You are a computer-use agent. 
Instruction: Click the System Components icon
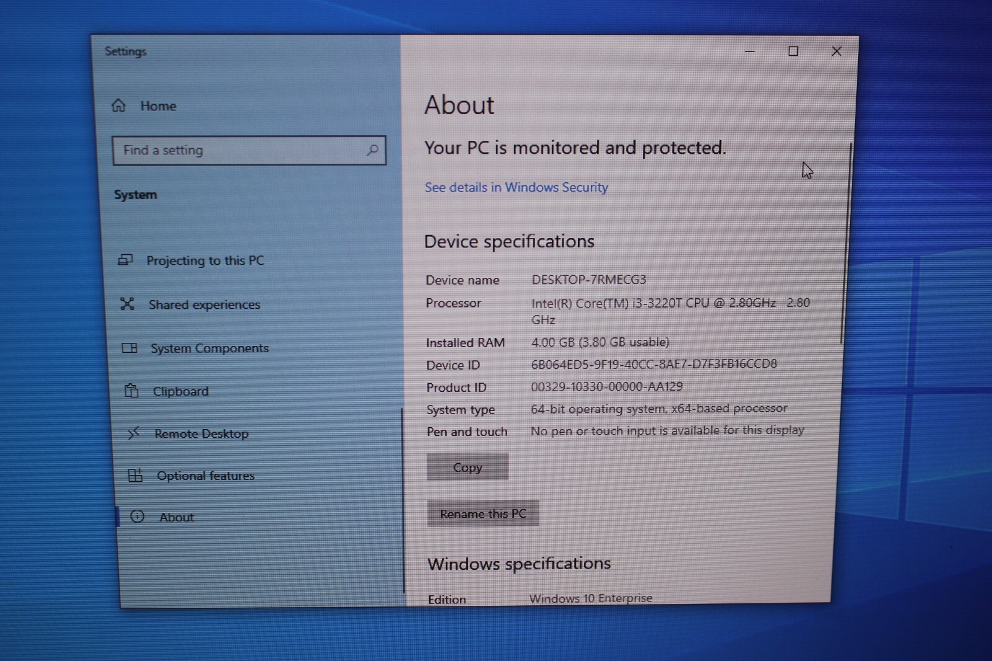(130, 348)
